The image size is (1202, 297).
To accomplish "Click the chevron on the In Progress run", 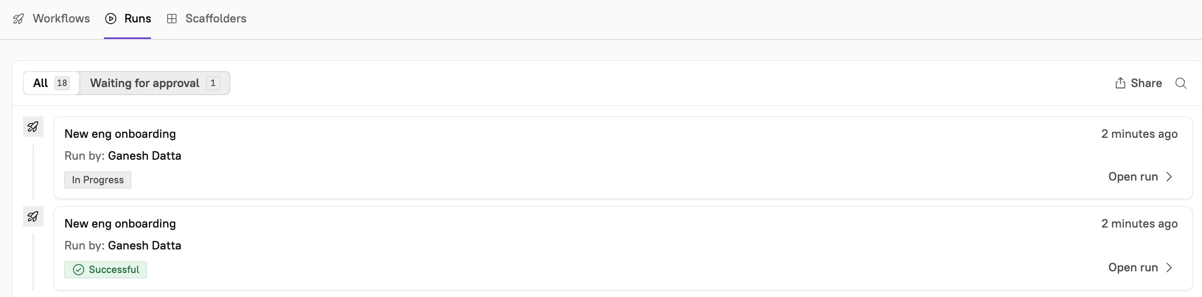I will [x=1169, y=177].
